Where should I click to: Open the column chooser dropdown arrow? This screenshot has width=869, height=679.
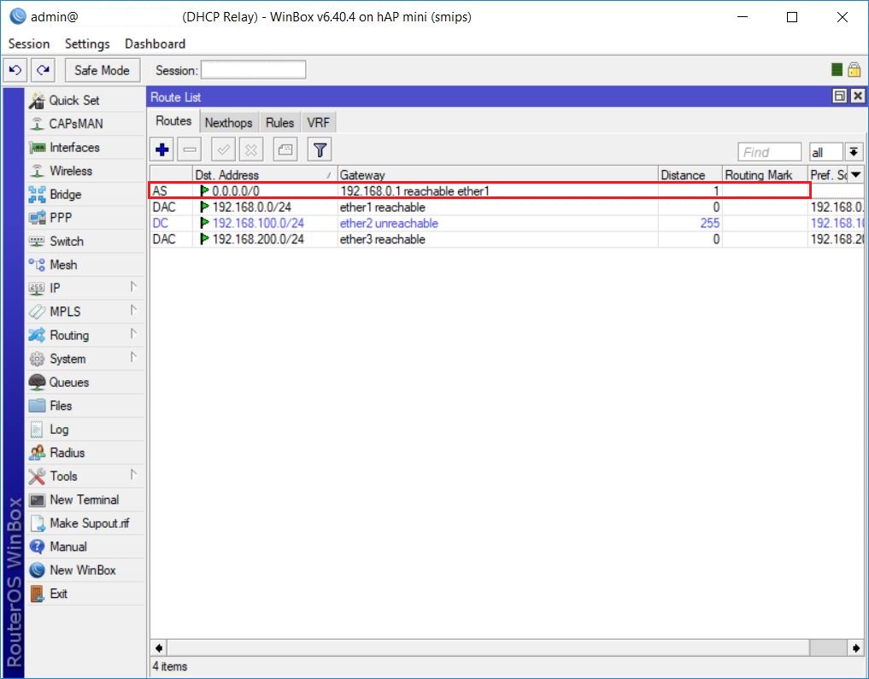[x=855, y=175]
